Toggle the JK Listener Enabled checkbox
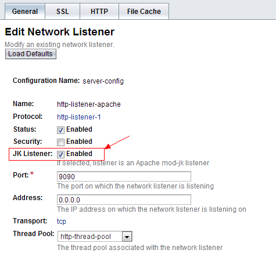This screenshot has width=276, height=279. 60,154
